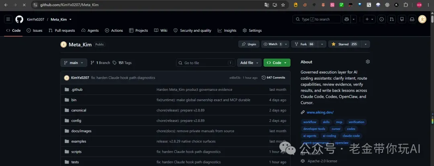Image resolution: width=434 pixels, height=166 pixels.
Task: Switch to the Actions tab
Action: tap(114, 31)
